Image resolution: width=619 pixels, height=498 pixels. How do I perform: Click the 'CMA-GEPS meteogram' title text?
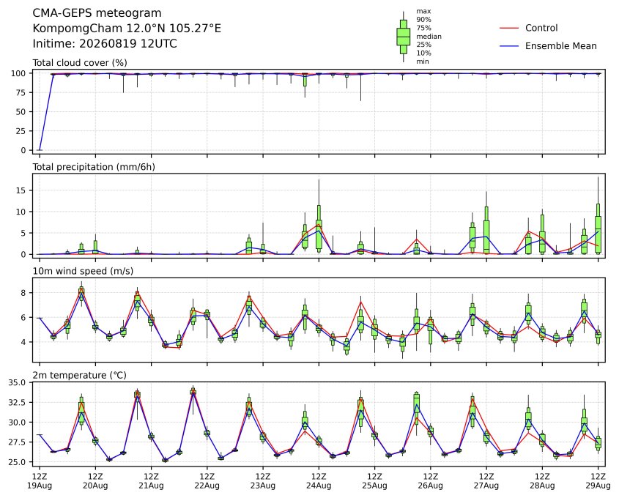coord(97,13)
